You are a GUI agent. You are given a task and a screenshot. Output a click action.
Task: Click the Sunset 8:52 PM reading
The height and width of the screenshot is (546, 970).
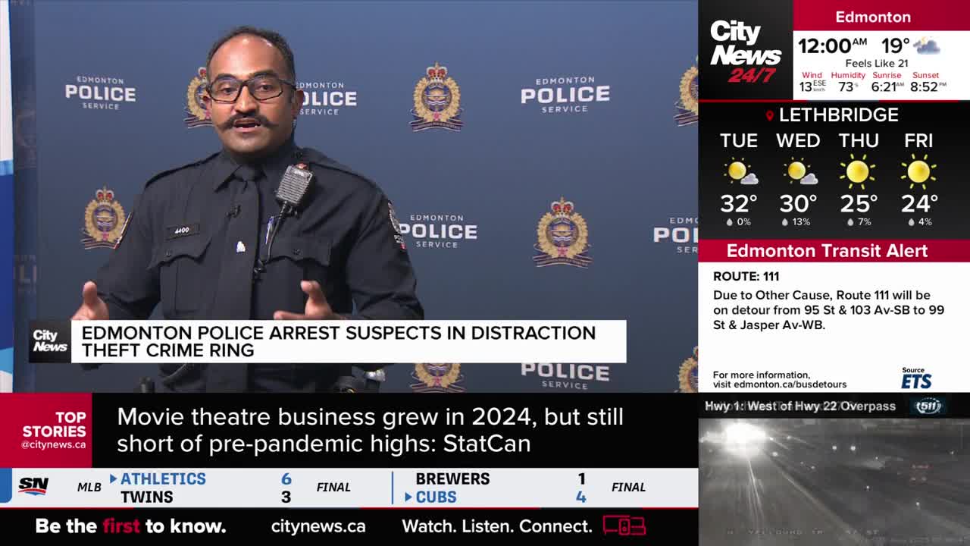point(927,83)
